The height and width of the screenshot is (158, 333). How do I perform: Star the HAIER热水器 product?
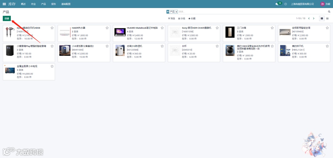tap(107, 28)
